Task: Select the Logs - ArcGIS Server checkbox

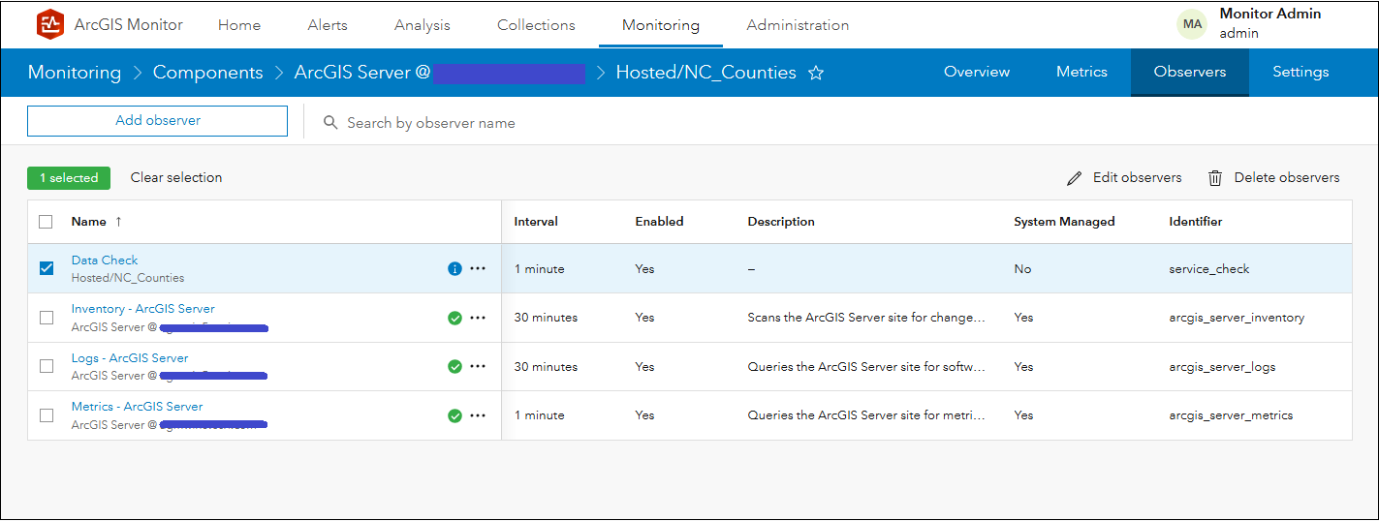Action: pos(47,366)
